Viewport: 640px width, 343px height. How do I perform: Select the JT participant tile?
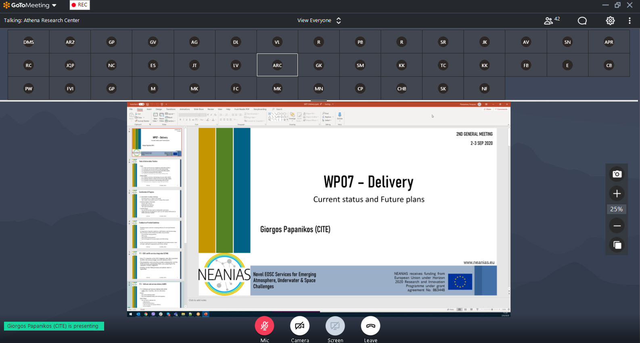coord(195,65)
